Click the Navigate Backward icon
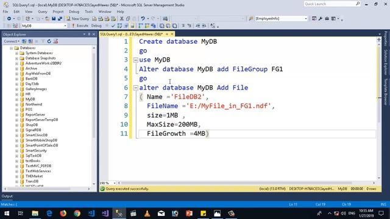 9,19
